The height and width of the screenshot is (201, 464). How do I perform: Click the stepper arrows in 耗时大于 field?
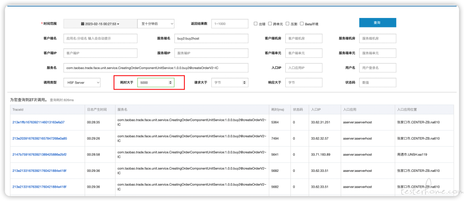[x=170, y=83]
